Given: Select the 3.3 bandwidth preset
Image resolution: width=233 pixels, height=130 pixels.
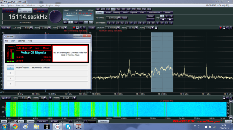Looking at the screenshot, I should tap(171, 23).
